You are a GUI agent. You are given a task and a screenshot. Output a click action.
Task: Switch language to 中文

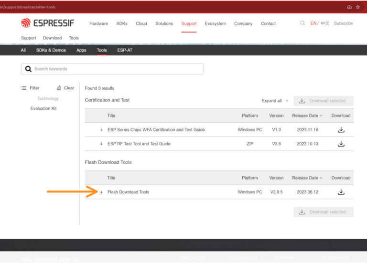pyautogui.click(x=325, y=23)
